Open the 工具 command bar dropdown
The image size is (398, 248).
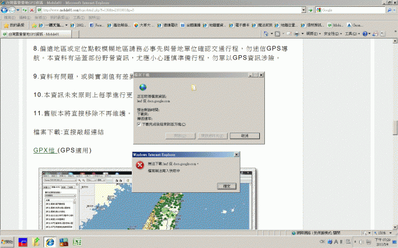point(352,33)
